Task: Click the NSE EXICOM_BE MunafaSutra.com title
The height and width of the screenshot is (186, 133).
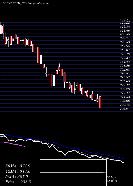Action: (x=26, y=3)
